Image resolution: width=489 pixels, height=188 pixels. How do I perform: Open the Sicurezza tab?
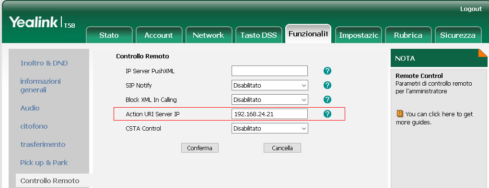(458, 35)
